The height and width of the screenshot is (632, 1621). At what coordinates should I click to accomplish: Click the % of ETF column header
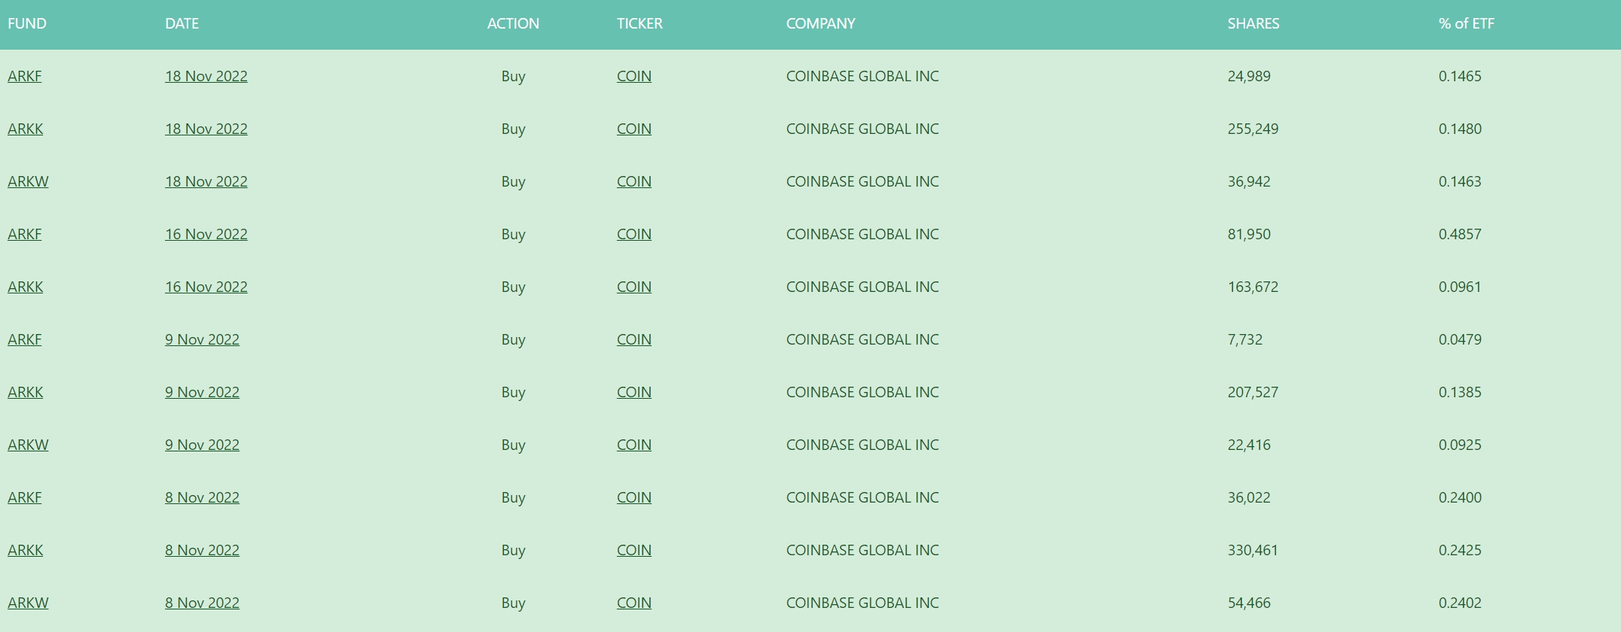click(x=1466, y=23)
